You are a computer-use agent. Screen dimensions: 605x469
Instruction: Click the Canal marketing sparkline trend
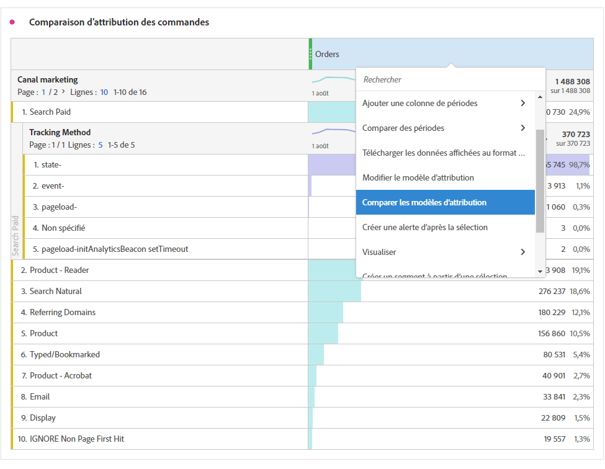(332, 81)
